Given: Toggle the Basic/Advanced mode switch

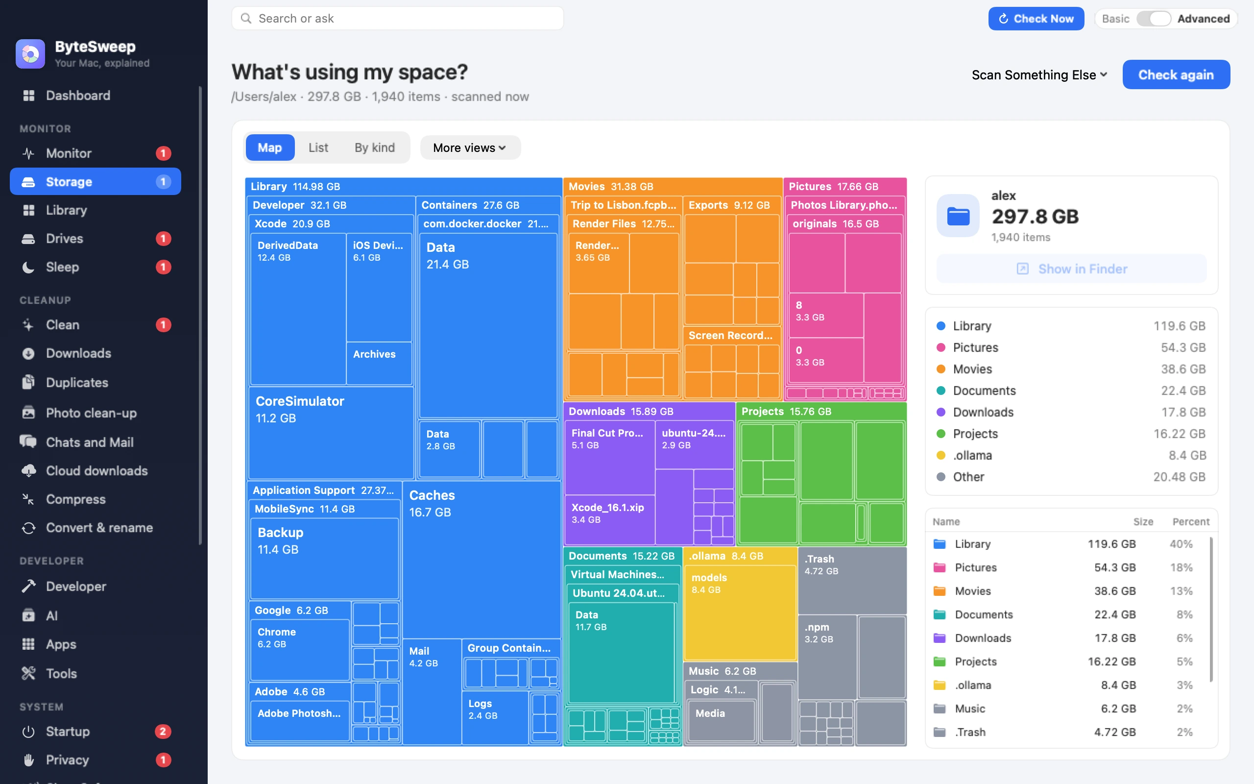Looking at the screenshot, I should (x=1154, y=19).
